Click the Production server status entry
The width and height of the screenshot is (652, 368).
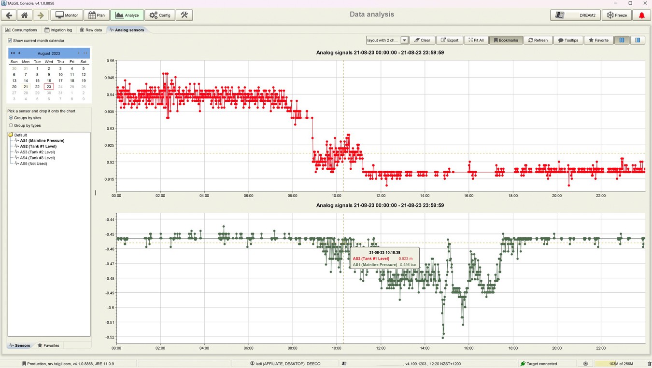pos(68,364)
